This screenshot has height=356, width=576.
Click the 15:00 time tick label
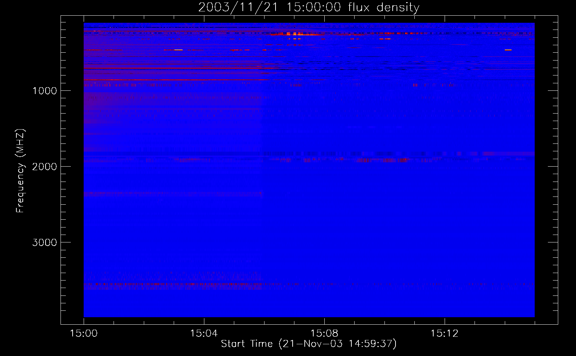(84, 334)
